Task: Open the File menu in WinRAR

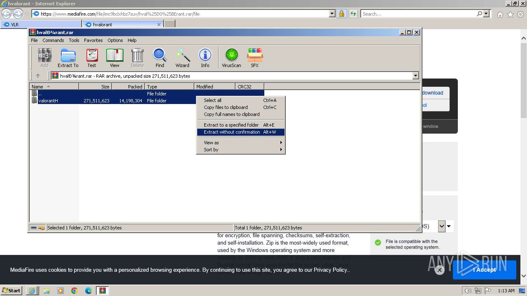Action: click(x=34, y=40)
